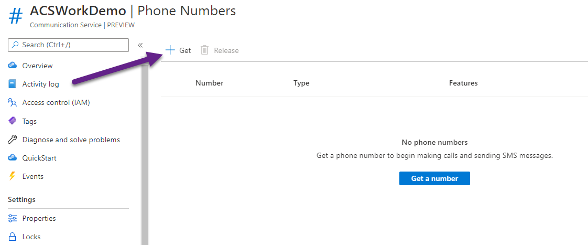
Task: Click the sidebar vertical scrollbar
Action: (x=145, y=157)
